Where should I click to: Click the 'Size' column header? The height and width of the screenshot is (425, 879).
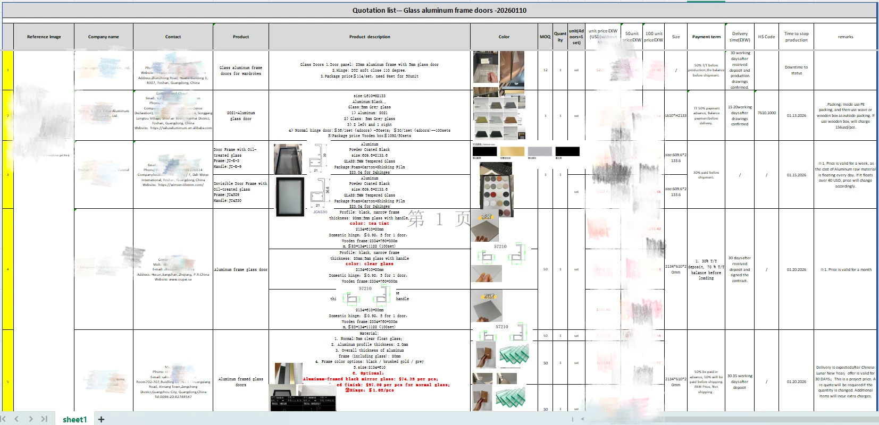coord(676,37)
